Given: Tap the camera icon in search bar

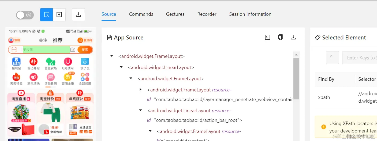Looking at the screenshot, I should pos(73,50).
